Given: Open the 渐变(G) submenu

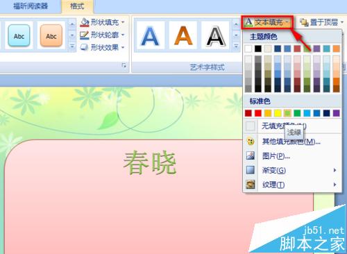Looking at the screenshot, I should tap(292, 170).
